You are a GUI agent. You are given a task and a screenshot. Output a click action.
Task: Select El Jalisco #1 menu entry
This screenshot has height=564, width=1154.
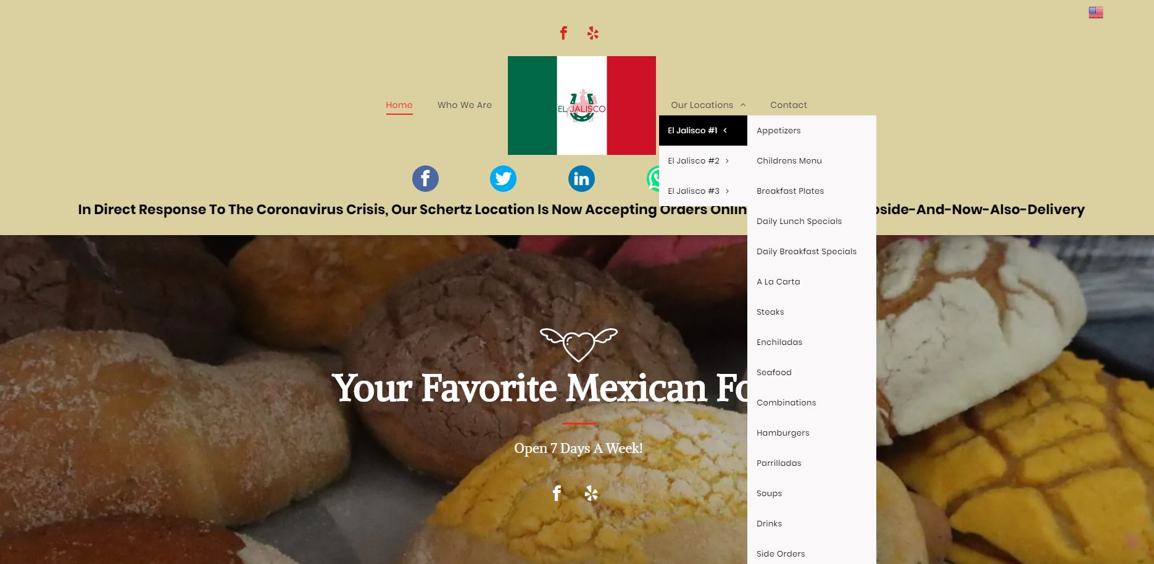[x=703, y=130]
